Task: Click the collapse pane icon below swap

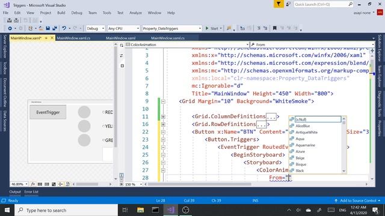Action: click(x=122, y=65)
